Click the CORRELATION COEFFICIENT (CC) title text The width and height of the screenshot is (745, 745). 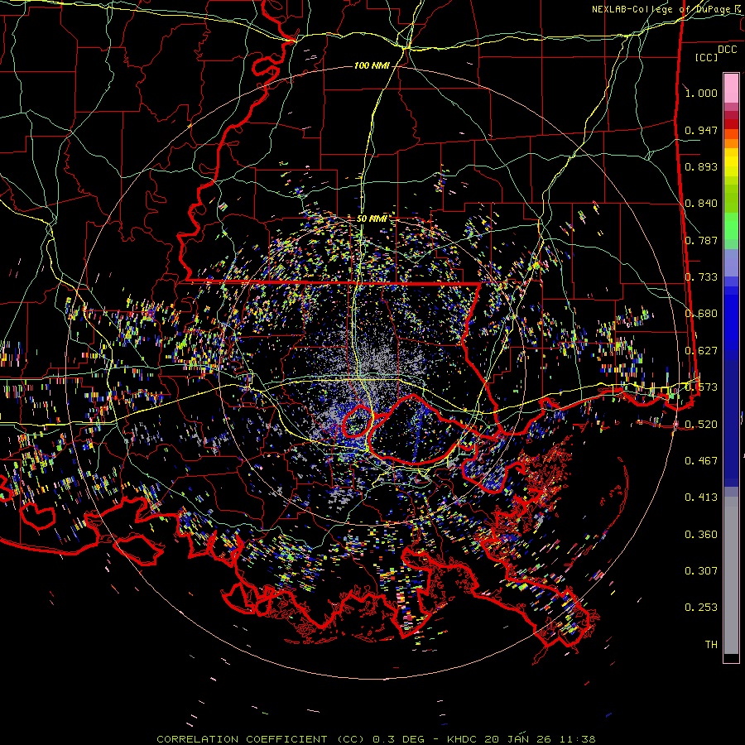(261, 739)
